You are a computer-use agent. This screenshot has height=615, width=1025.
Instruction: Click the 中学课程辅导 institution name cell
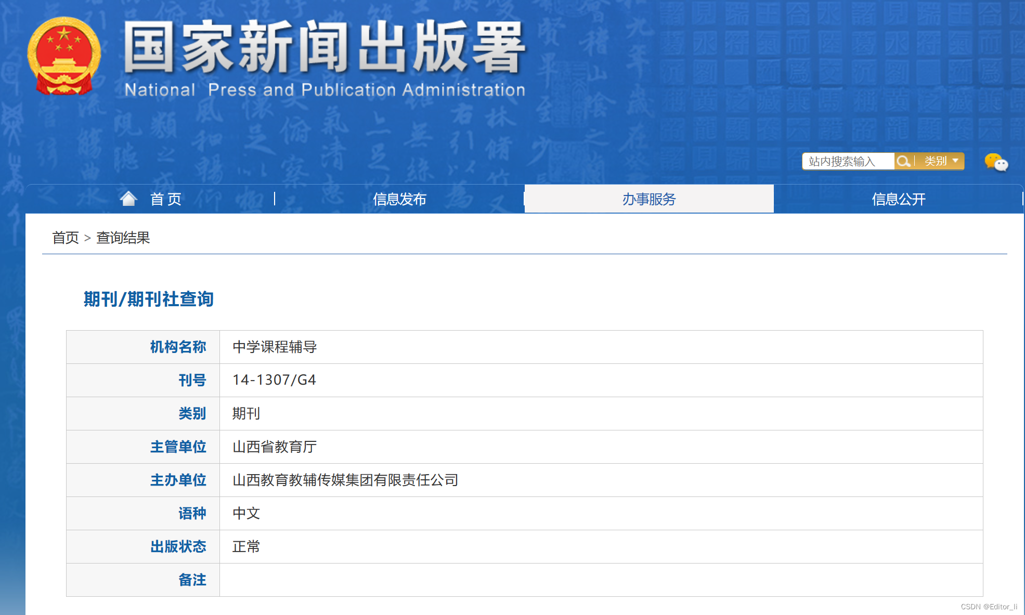tap(275, 347)
